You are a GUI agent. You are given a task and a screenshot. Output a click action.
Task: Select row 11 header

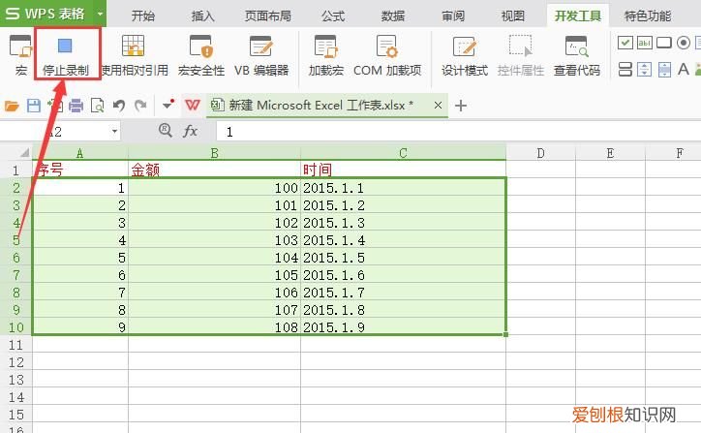coord(15,345)
